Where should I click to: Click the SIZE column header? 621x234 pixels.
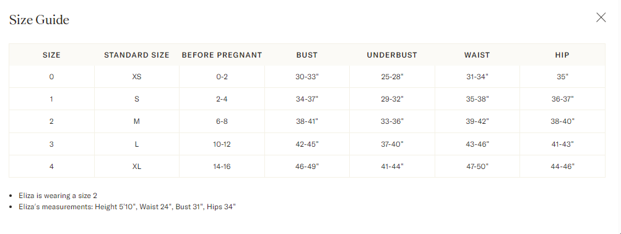(51, 55)
